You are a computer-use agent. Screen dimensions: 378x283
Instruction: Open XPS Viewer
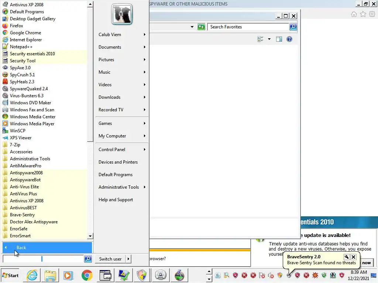pyautogui.click(x=21, y=138)
